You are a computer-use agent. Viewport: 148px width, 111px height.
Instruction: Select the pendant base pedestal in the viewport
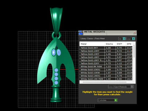tap(56, 94)
